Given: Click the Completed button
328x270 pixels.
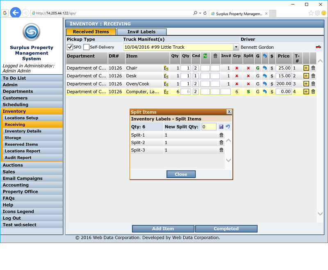Looking at the screenshot, I should click(x=226, y=229).
